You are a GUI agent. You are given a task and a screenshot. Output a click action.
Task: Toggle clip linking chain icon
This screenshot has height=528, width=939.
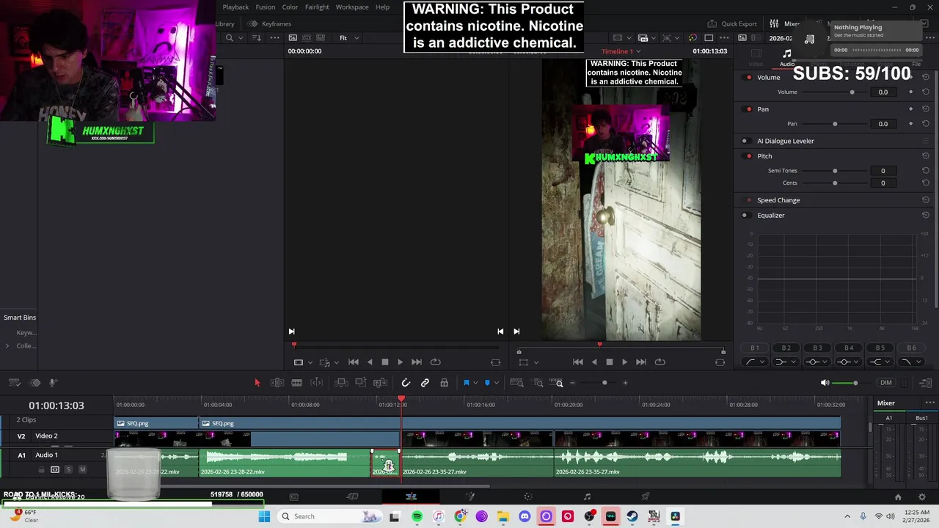[425, 383]
